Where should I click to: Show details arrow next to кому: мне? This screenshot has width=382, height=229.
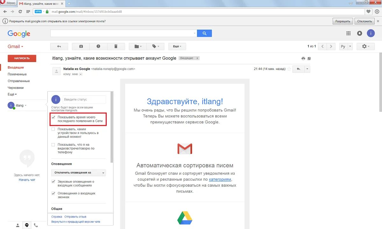pyautogui.click(x=81, y=74)
